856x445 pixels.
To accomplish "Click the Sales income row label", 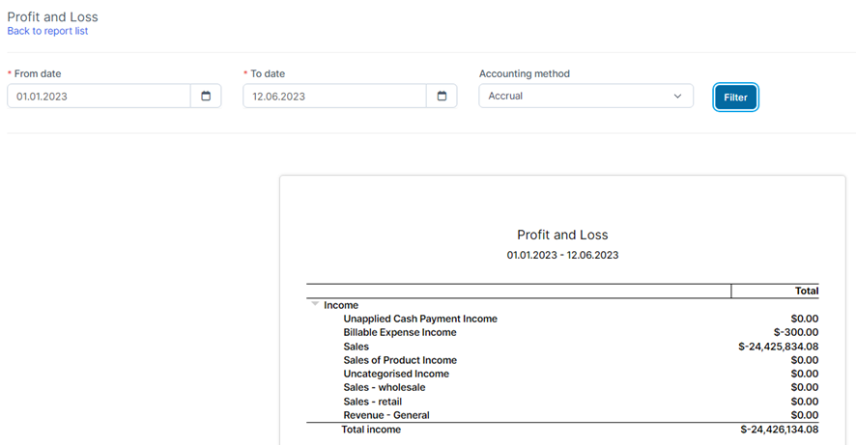I will click(356, 347).
